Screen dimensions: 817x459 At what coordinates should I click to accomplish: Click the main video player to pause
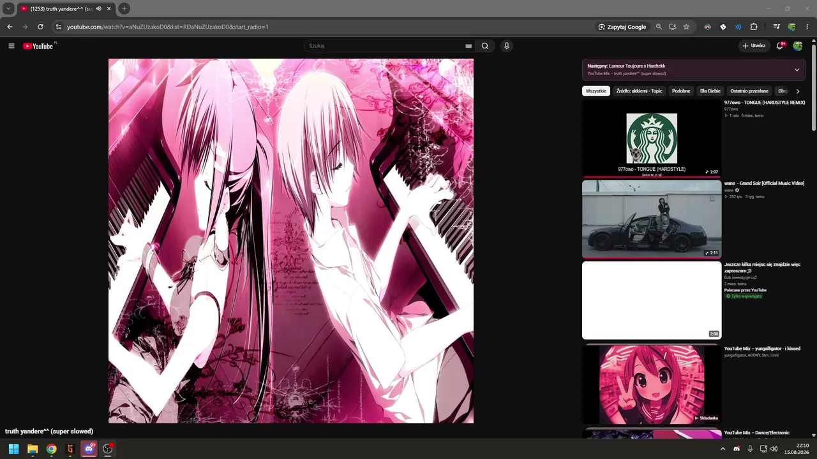291,241
